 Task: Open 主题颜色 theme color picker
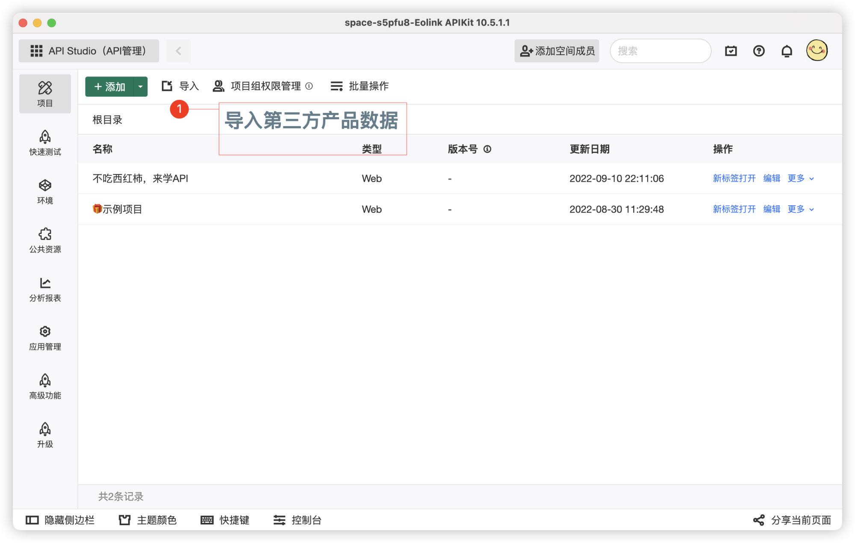click(x=148, y=520)
